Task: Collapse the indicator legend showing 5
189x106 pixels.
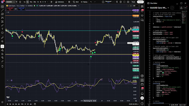Action: tap(8, 12)
